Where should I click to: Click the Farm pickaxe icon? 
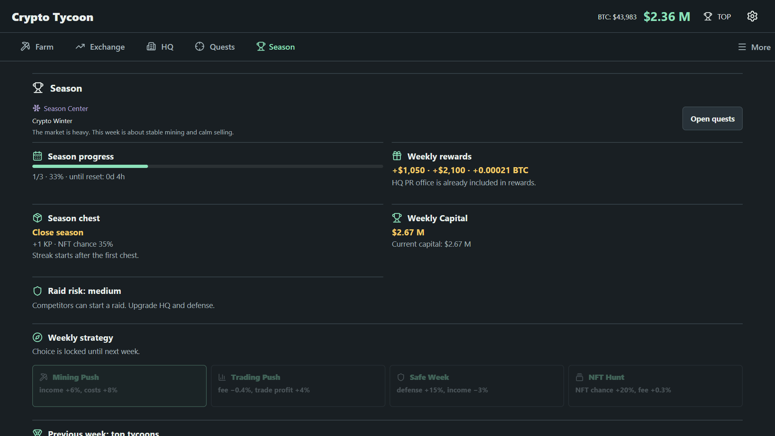click(x=25, y=46)
